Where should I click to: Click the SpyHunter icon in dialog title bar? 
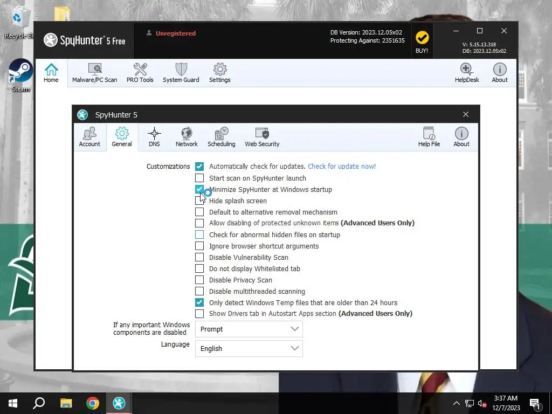click(82, 115)
